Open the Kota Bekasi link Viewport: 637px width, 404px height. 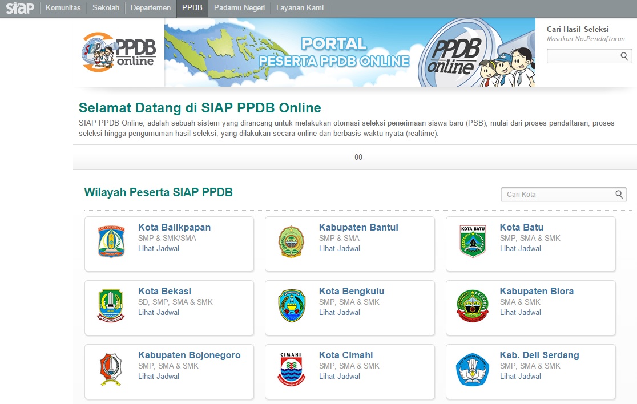(x=164, y=291)
